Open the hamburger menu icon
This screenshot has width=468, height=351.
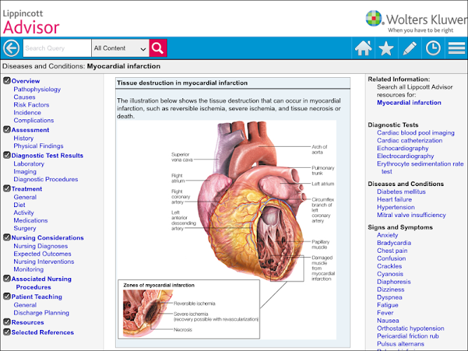pyautogui.click(x=456, y=48)
